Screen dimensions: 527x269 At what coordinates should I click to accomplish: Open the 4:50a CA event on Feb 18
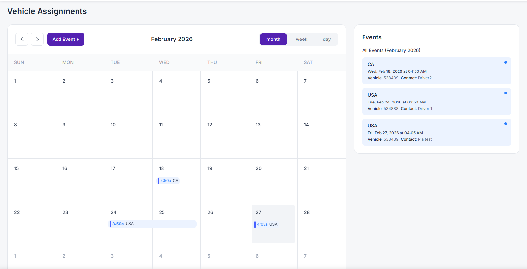coord(169,181)
